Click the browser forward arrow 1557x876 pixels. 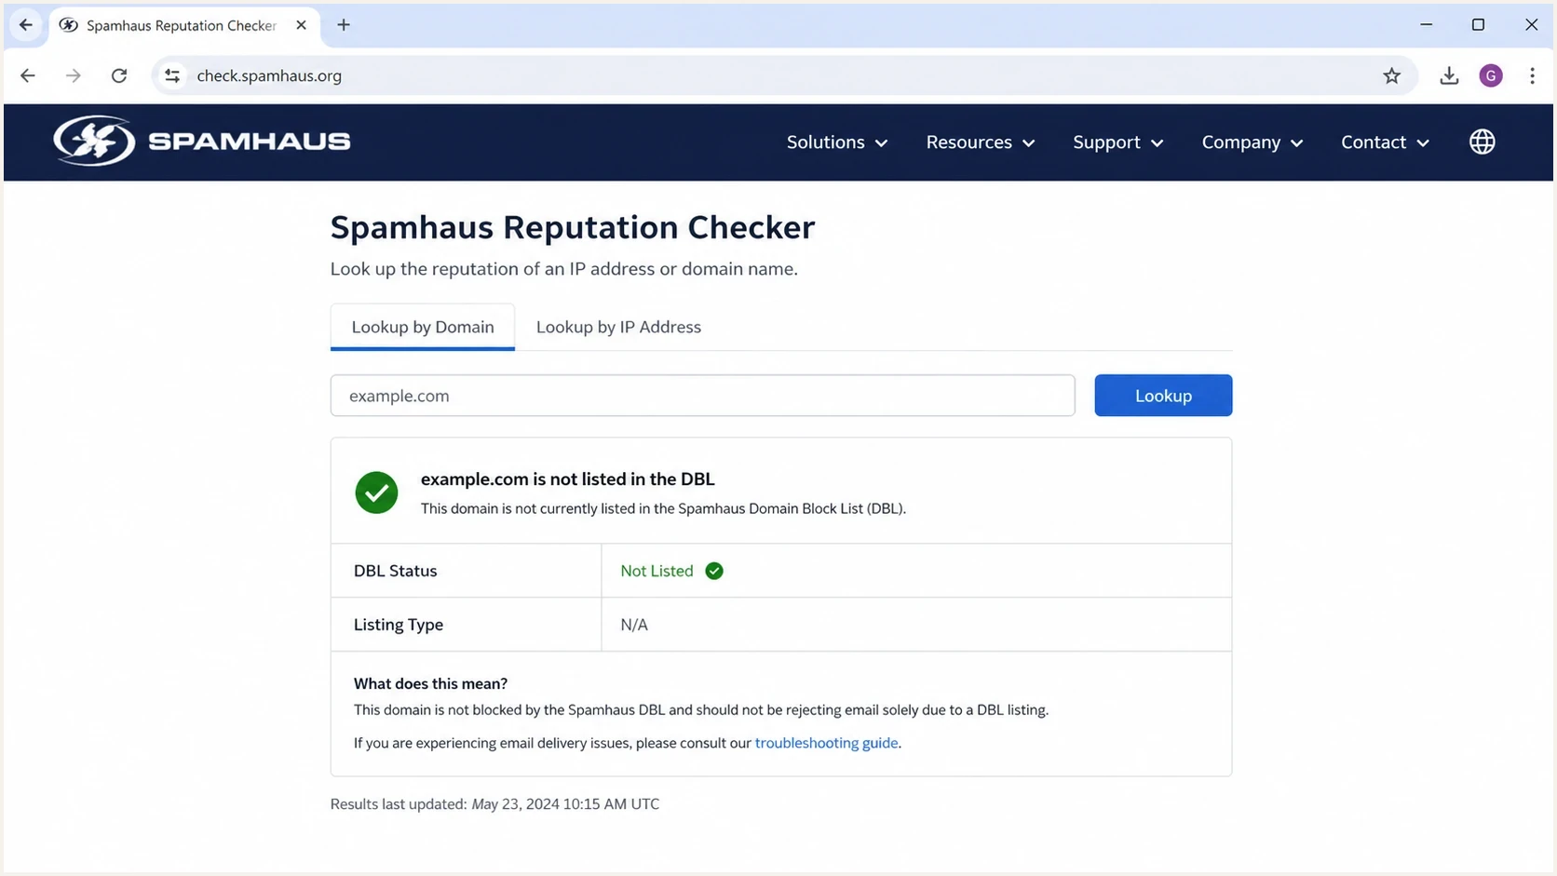click(73, 75)
